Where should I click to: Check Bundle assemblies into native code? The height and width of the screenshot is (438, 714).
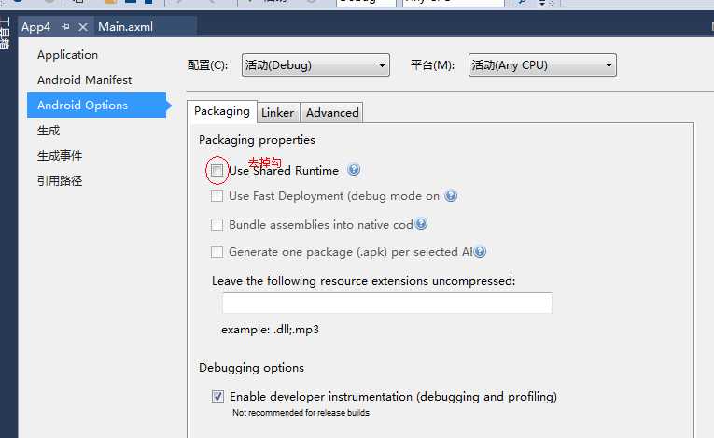[x=217, y=225]
